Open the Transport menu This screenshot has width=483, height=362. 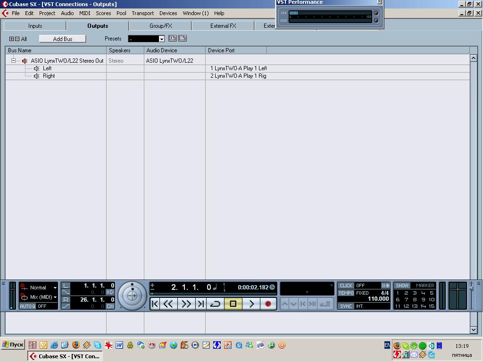(142, 13)
